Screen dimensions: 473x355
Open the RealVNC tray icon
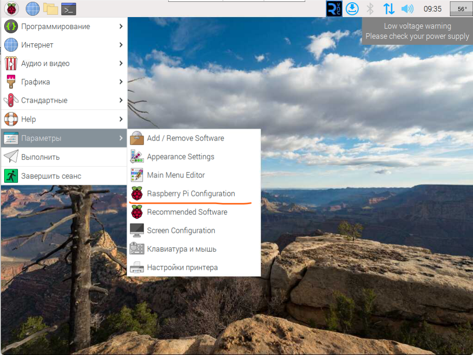tap(334, 9)
